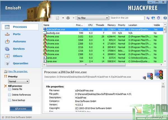Select the audiodg.exe process row
This screenshot has width=168, height=120.
pyautogui.click(x=103, y=33)
